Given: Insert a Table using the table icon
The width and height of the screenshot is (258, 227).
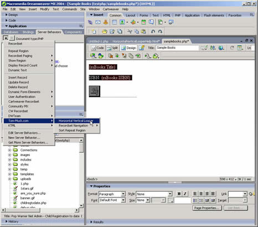Looking at the screenshot, I should [115, 22].
